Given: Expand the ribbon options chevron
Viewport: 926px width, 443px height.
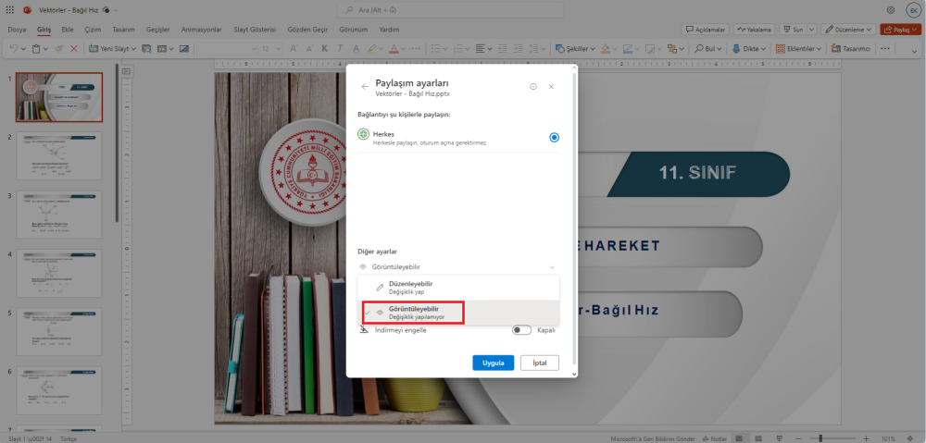Looking at the screenshot, I should (x=915, y=52).
